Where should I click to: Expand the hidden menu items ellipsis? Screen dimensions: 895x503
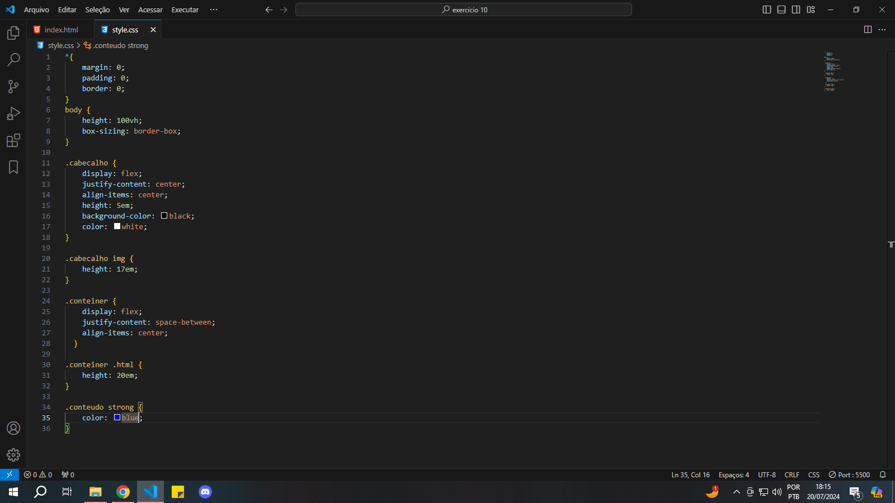(214, 10)
